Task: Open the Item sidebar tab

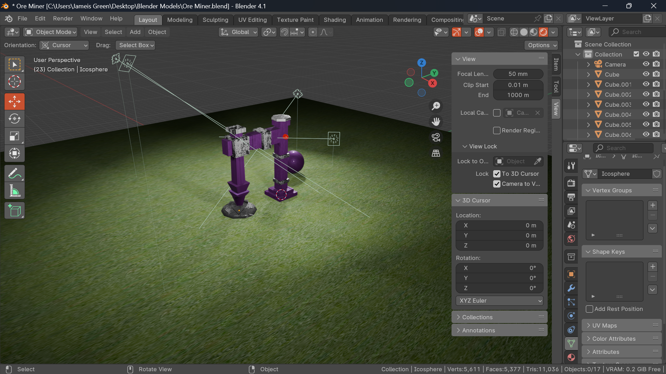Action: coord(556,64)
